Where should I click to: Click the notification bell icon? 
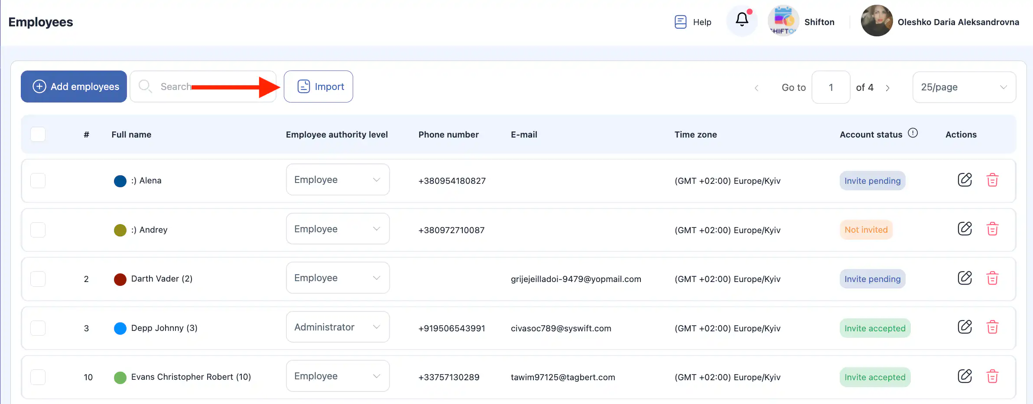tap(742, 20)
